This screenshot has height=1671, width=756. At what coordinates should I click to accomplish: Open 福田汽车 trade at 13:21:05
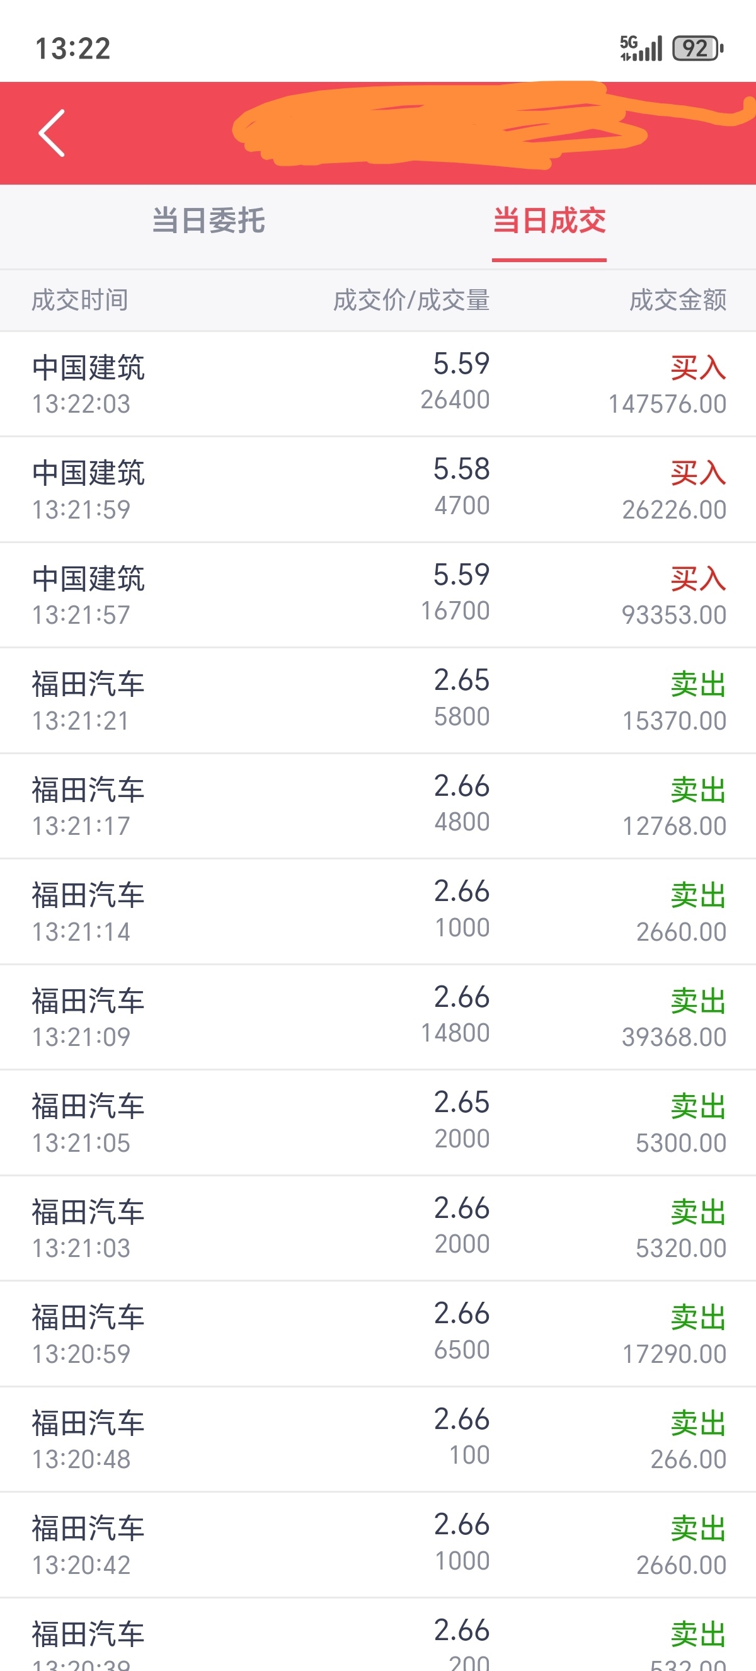click(378, 1123)
